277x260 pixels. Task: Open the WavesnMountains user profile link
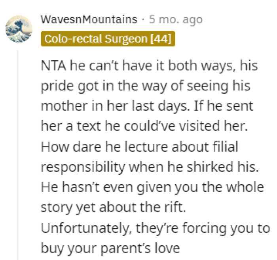89,19
